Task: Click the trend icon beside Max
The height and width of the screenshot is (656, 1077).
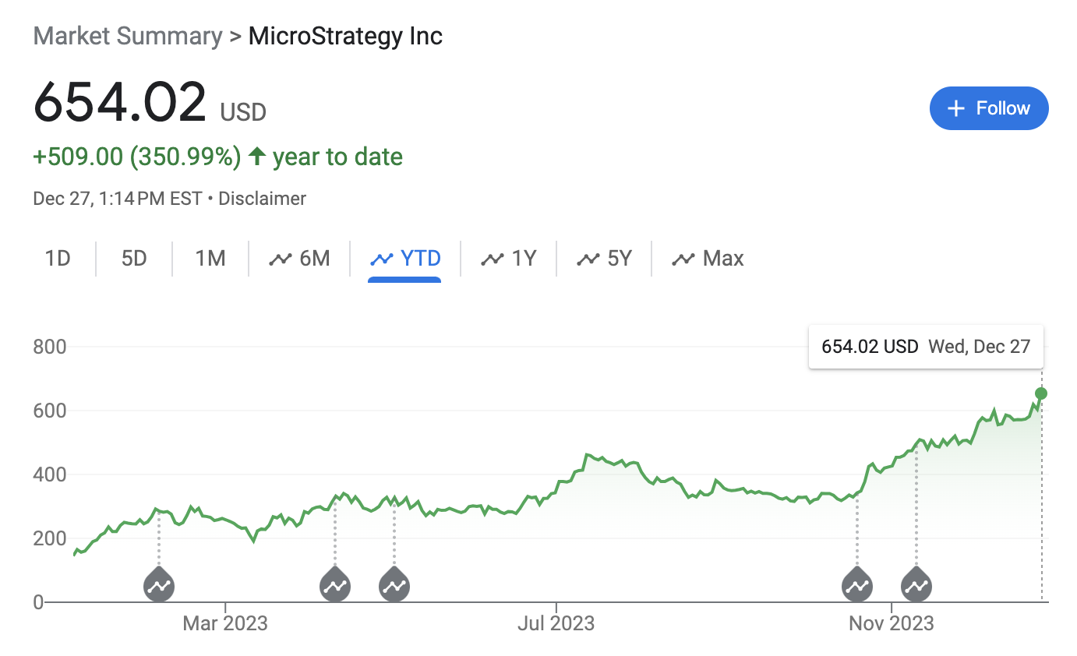Action: (683, 259)
